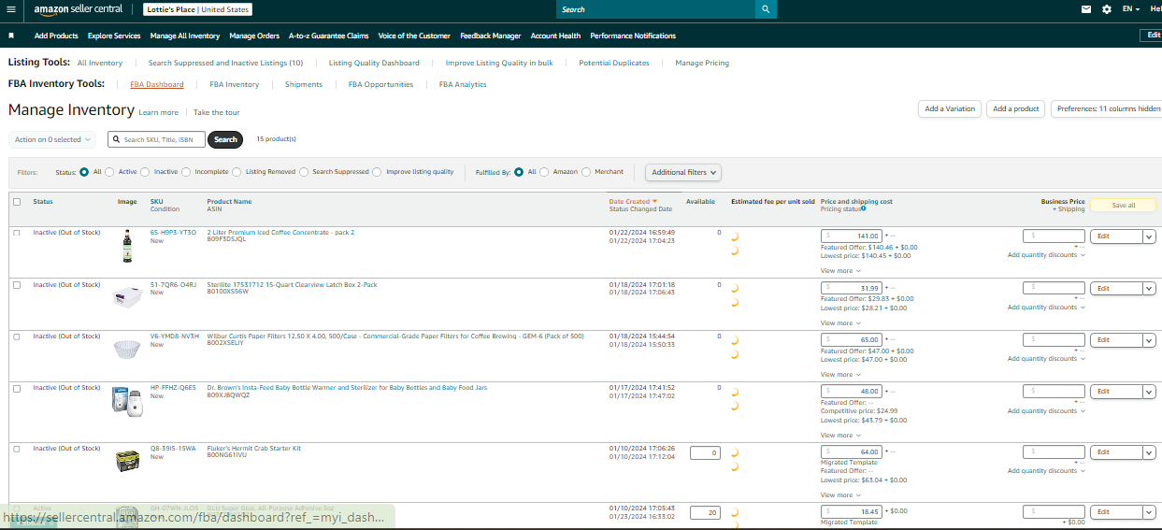Open the Additional filters dropdown
This screenshot has width=1162, height=530.
click(x=683, y=172)
